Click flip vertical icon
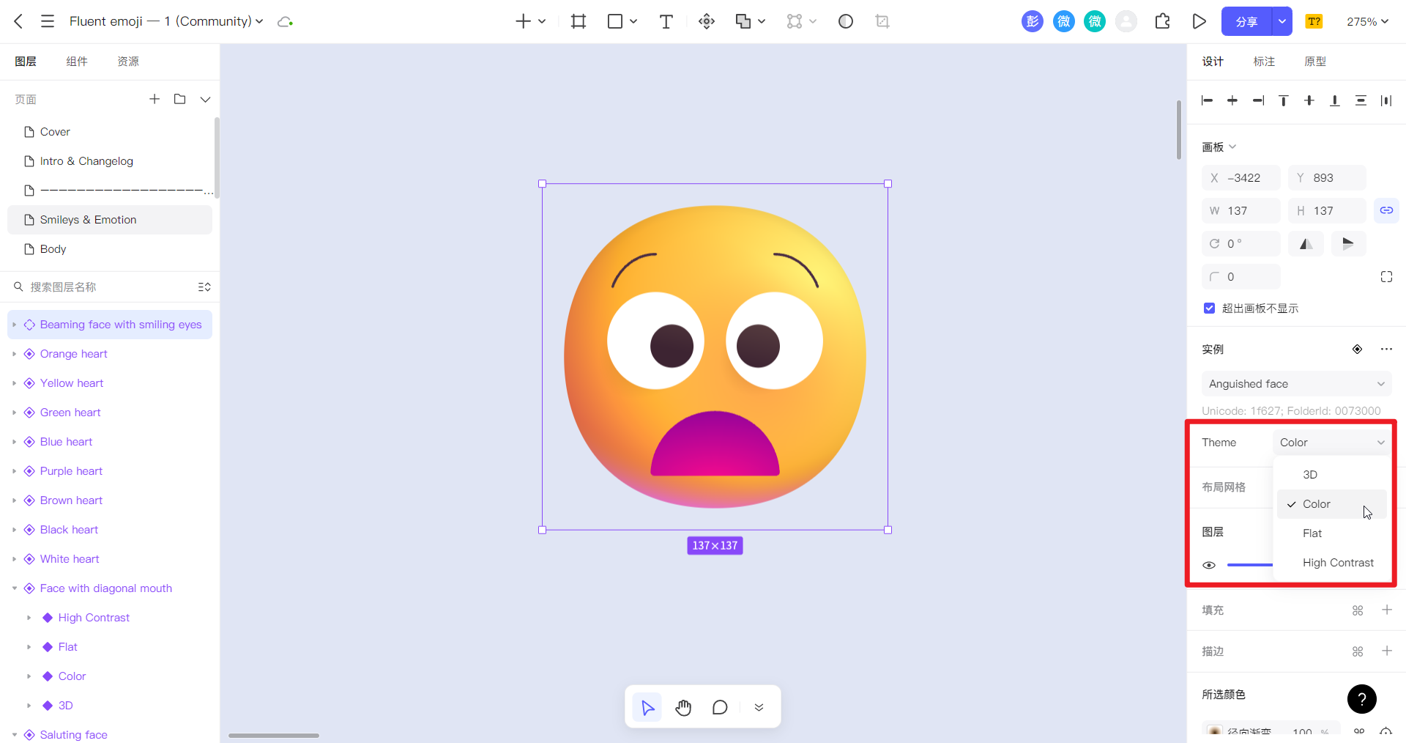 coord(1348,243)
